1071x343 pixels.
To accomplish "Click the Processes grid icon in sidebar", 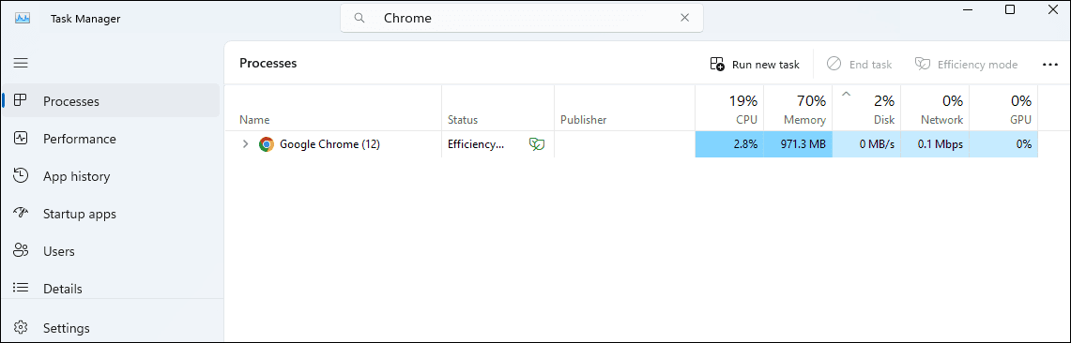I will pyautogui.click(x=21, y=100).
